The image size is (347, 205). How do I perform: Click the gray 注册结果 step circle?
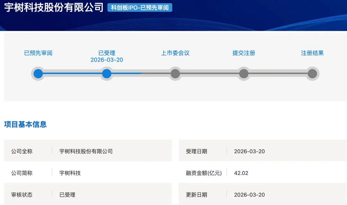pos(312,74)
